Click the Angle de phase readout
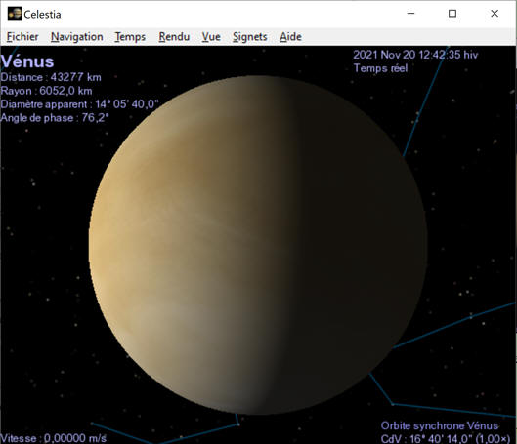Viewport: 517px width, 444px height. click(x=55, y=118)
